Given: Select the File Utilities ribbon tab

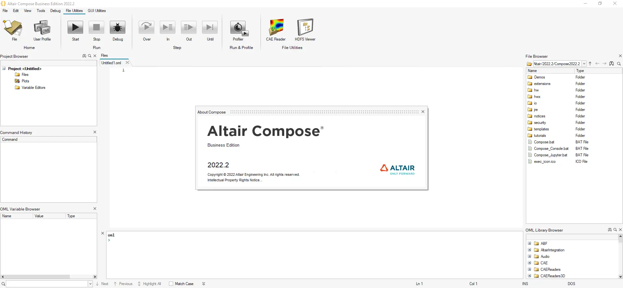Looking at the screenshot, I should tap(74, 11).
